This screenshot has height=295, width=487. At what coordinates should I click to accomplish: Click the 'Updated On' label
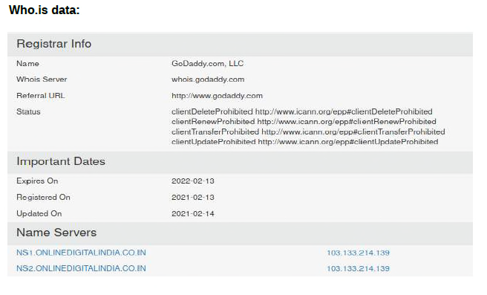[39, 214]
